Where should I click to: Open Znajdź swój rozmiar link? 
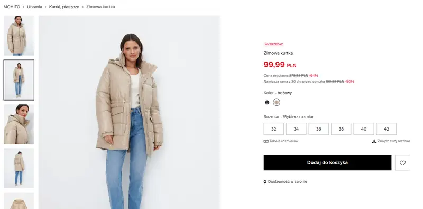click(x=394, y=141)
